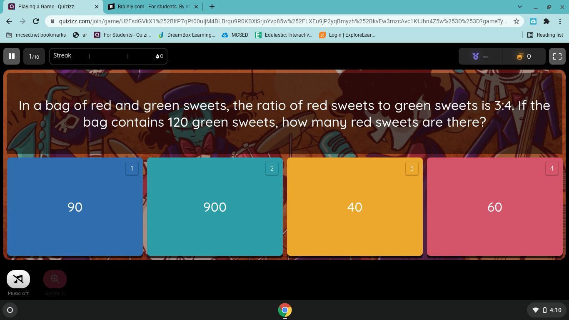
Task: Open the status tray showing 4:10
Action: [547, 310]
